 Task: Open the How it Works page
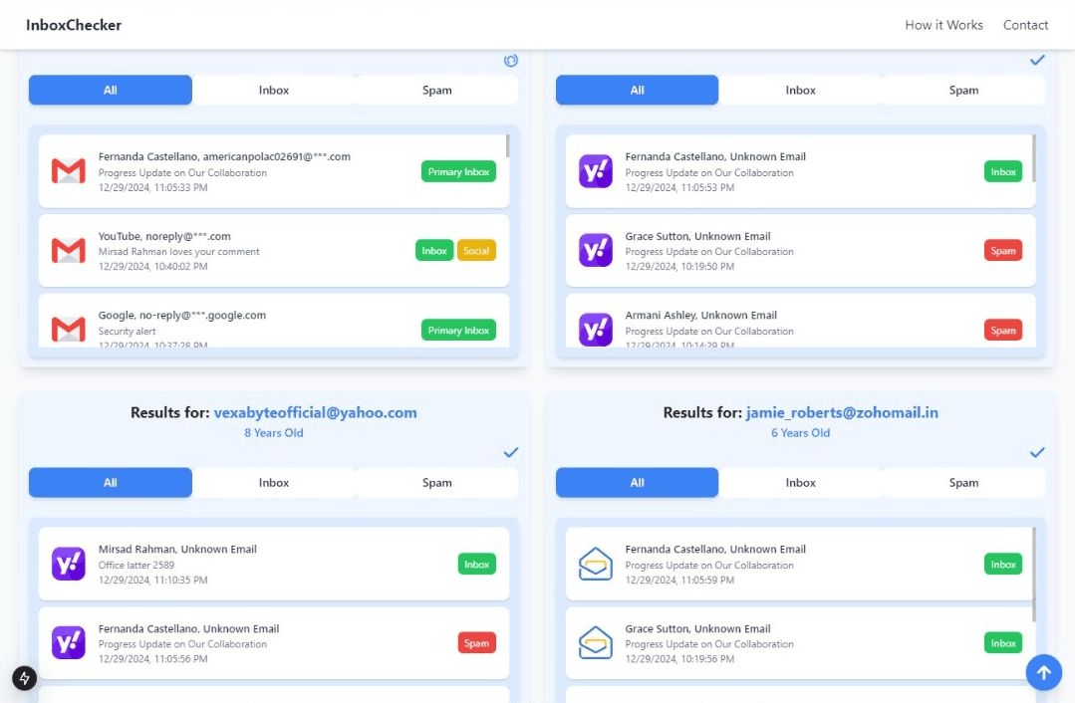[943, 25]
